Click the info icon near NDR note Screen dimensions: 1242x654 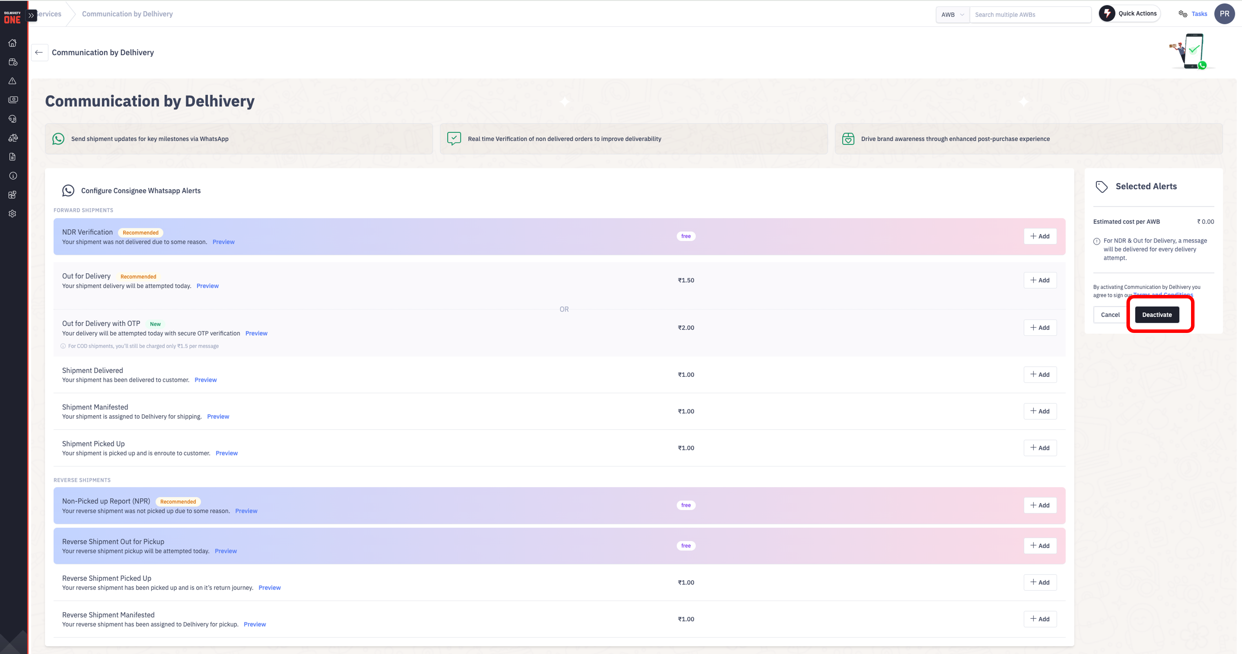click(x=1096, y=241)
